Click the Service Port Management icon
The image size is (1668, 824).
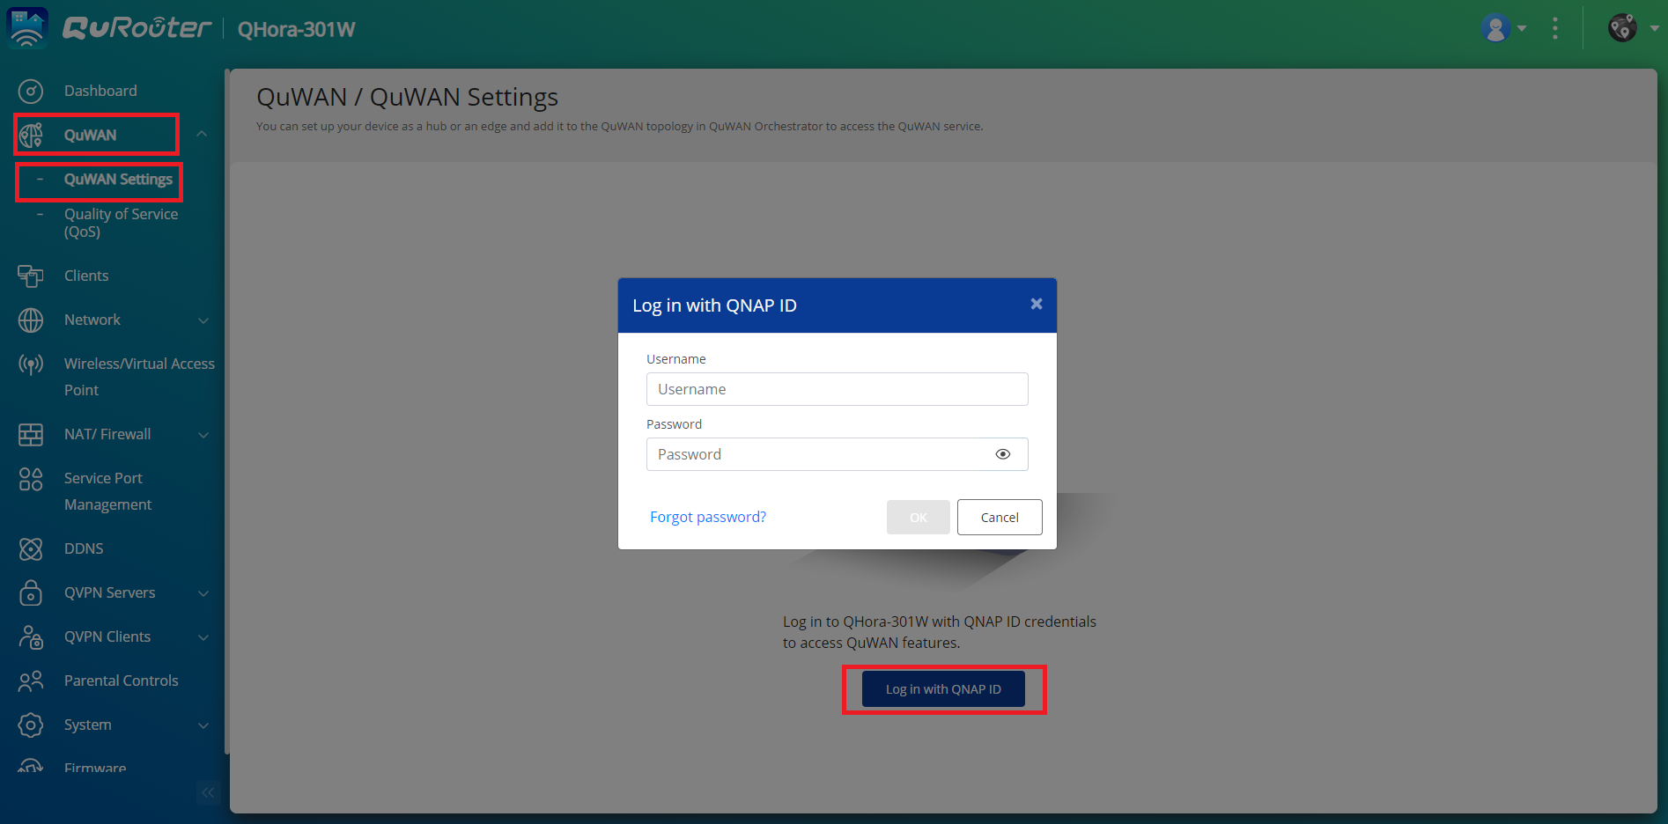tap(31, 479)
